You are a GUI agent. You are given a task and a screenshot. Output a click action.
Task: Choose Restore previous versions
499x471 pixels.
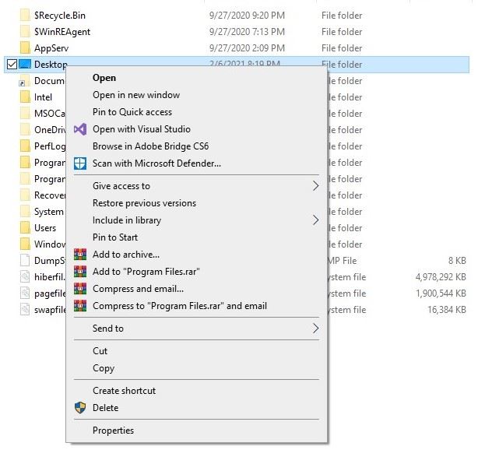(x=197, y=203)
